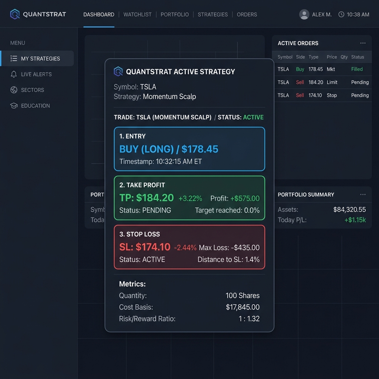Switch to the Watchlist tab
This screenshot has height=379, width=379.
pos(137,14)
